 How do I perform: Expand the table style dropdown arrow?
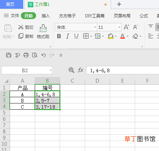click(103, 36)
